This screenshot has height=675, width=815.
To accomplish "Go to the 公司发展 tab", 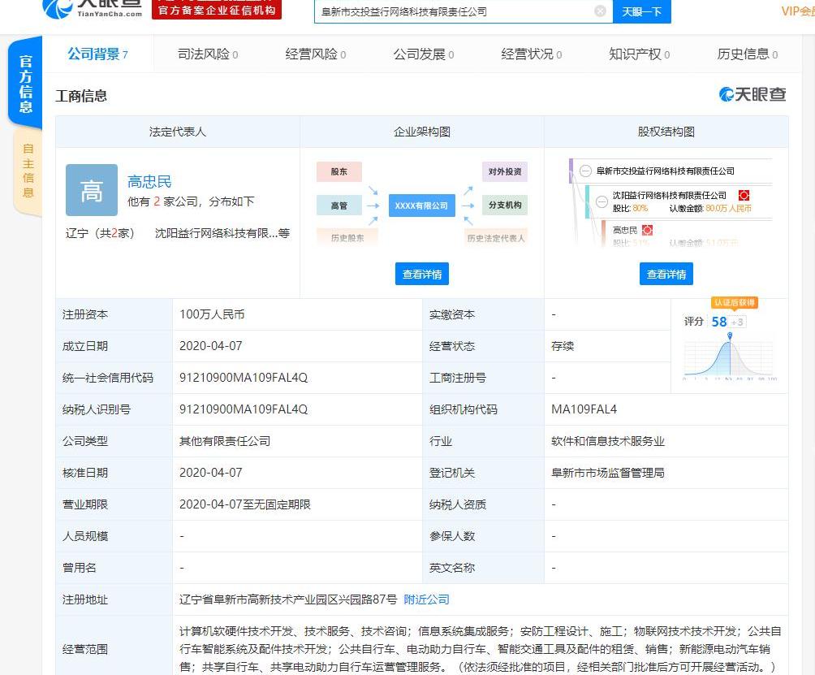I will pos(424,54).
